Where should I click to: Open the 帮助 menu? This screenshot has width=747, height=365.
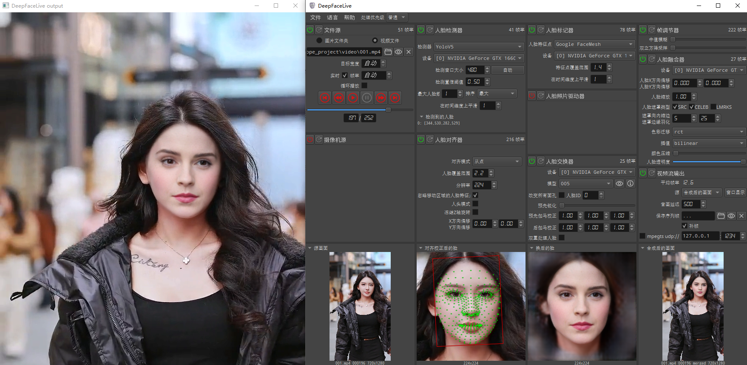tap(349, 17)
